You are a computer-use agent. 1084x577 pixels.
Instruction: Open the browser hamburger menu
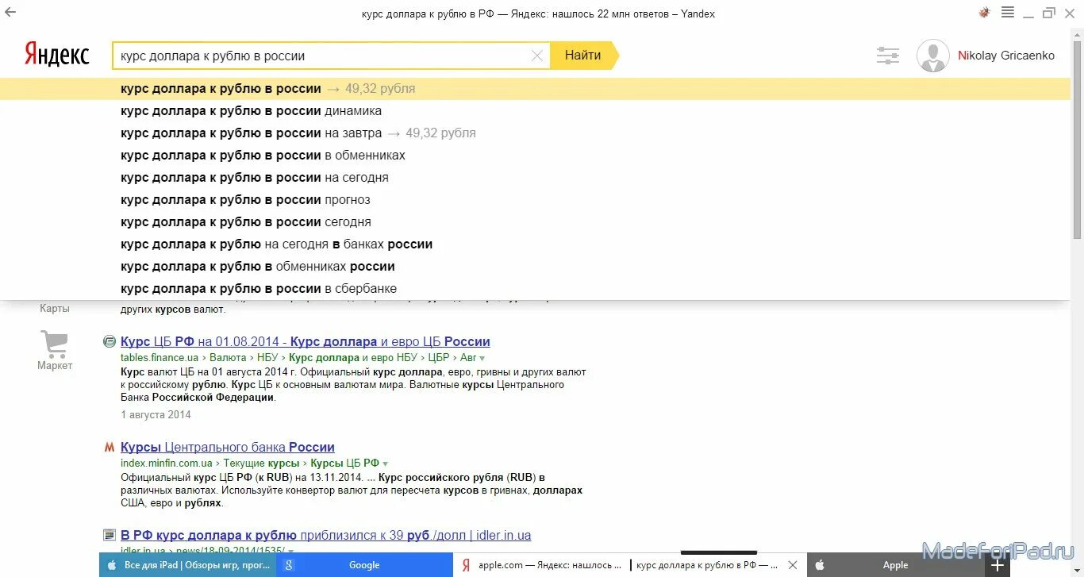coord(1008,13)
